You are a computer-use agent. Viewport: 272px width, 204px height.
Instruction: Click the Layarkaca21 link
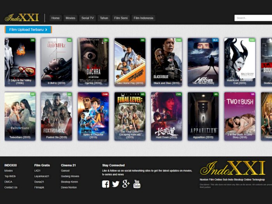click(42, 176)
